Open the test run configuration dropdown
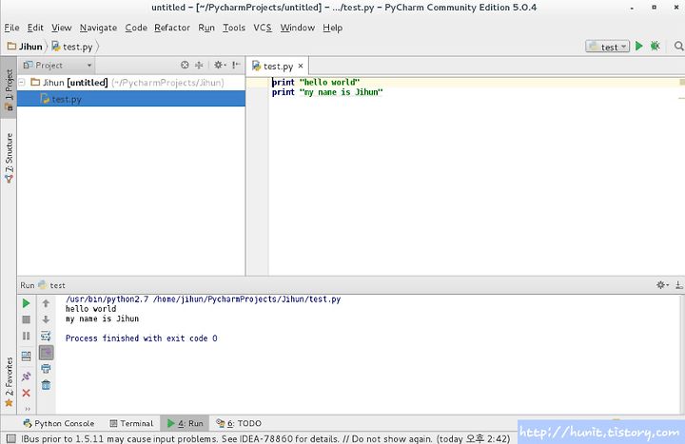Screen dimensions: 685x444 pyautogui.click(x=607, y=47)
